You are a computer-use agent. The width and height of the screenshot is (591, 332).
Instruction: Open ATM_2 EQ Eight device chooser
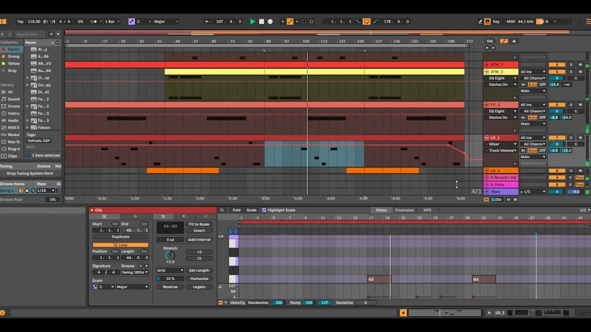[501, 78]
